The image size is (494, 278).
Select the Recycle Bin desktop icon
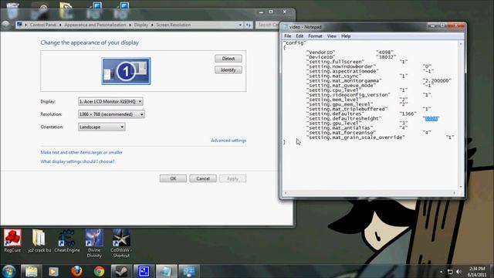12,11
